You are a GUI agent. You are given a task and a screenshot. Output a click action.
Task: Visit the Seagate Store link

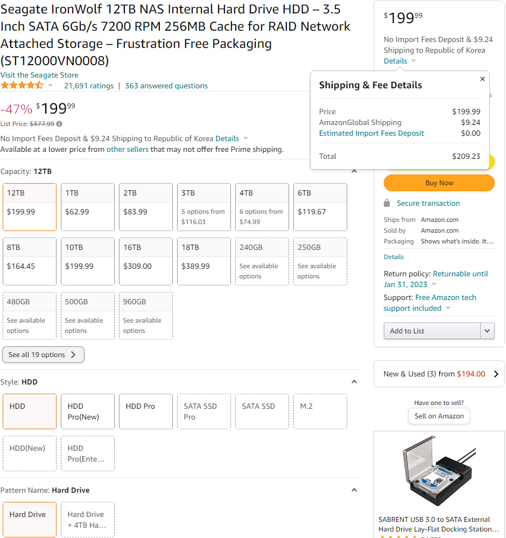point(39,75)
